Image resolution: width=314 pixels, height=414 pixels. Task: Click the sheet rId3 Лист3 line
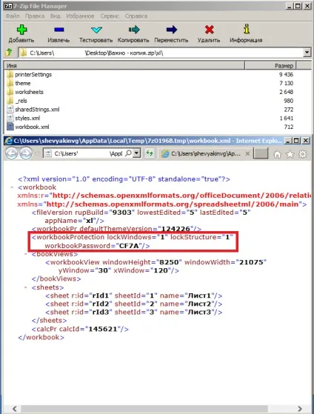pos(133,313)
